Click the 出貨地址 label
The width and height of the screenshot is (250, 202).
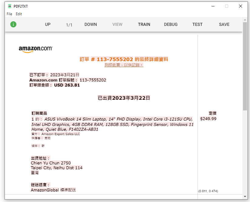(40, 158)
